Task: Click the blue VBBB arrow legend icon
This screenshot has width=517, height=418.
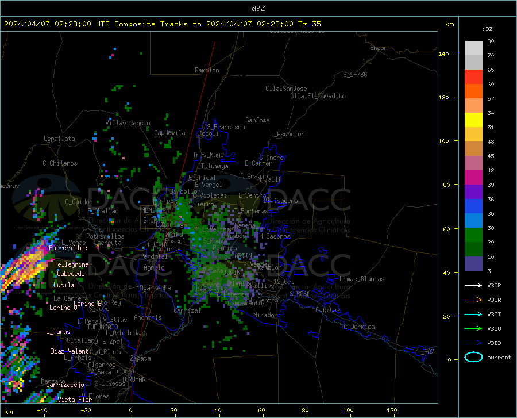Action: 473,343
